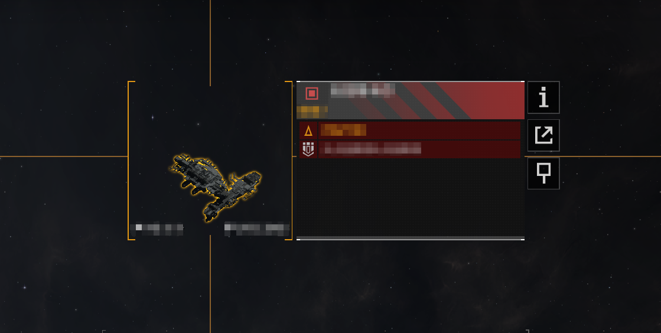
Task: Click the dark red row with the triangle
Action: pyautogui.click(x=410, y=130)
